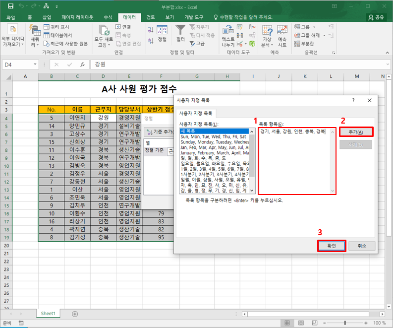Click the Save icon in quick access toolbar
Image resolution: width=393 pixels, height=328 pixels.
[10, 6]
